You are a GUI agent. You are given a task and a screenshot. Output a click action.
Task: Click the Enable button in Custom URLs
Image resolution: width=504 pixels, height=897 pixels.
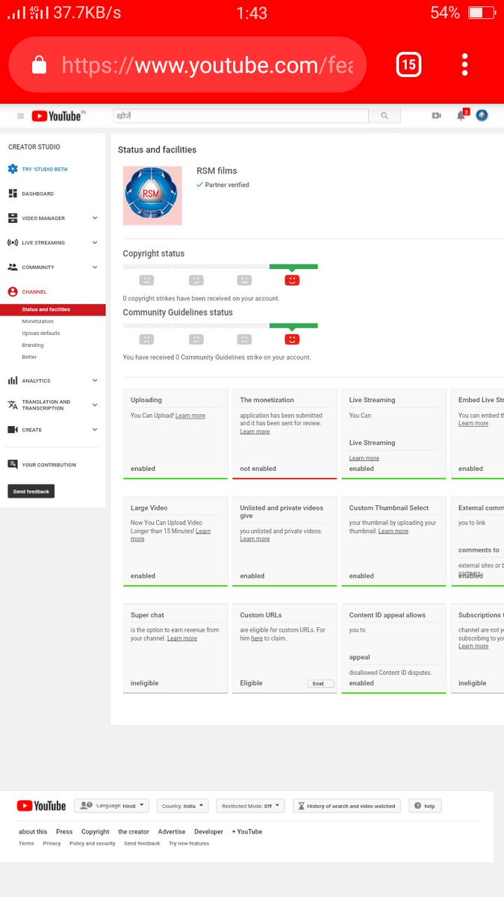[x=321, y=683]
